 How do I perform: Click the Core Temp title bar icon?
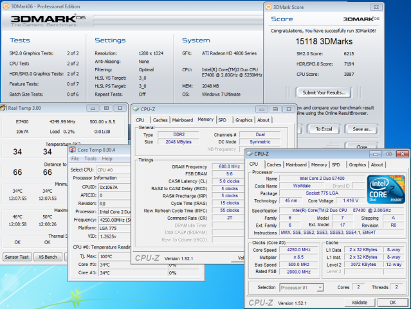pyautogui.click(x=73, y=150)
